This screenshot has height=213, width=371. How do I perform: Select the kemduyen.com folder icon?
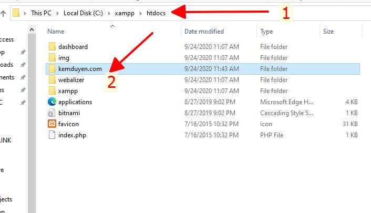pos(52,69)
